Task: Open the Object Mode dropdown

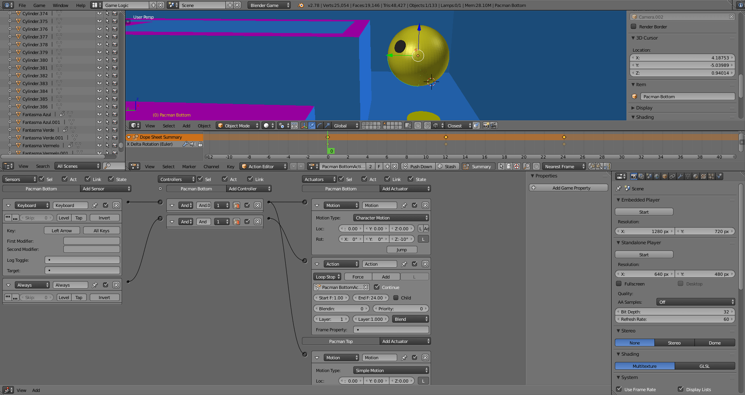Action: tap(237, 125)
